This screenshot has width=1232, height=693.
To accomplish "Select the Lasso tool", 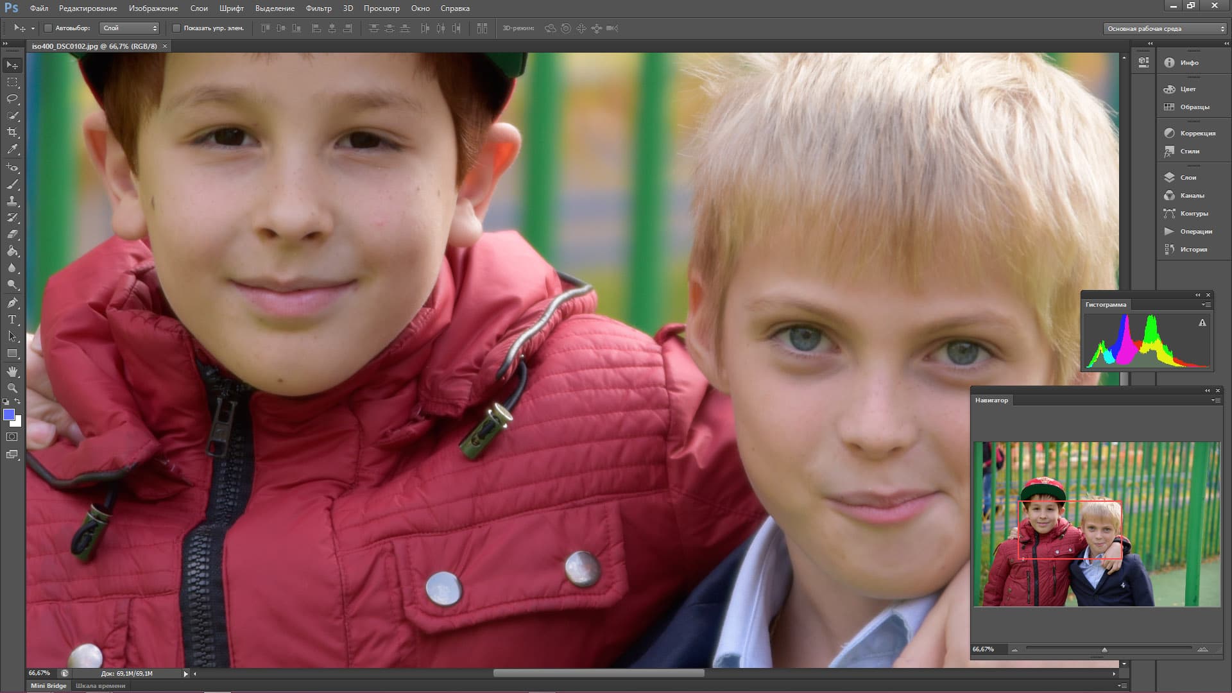I will pyautogui.click(x=12, y=99).
